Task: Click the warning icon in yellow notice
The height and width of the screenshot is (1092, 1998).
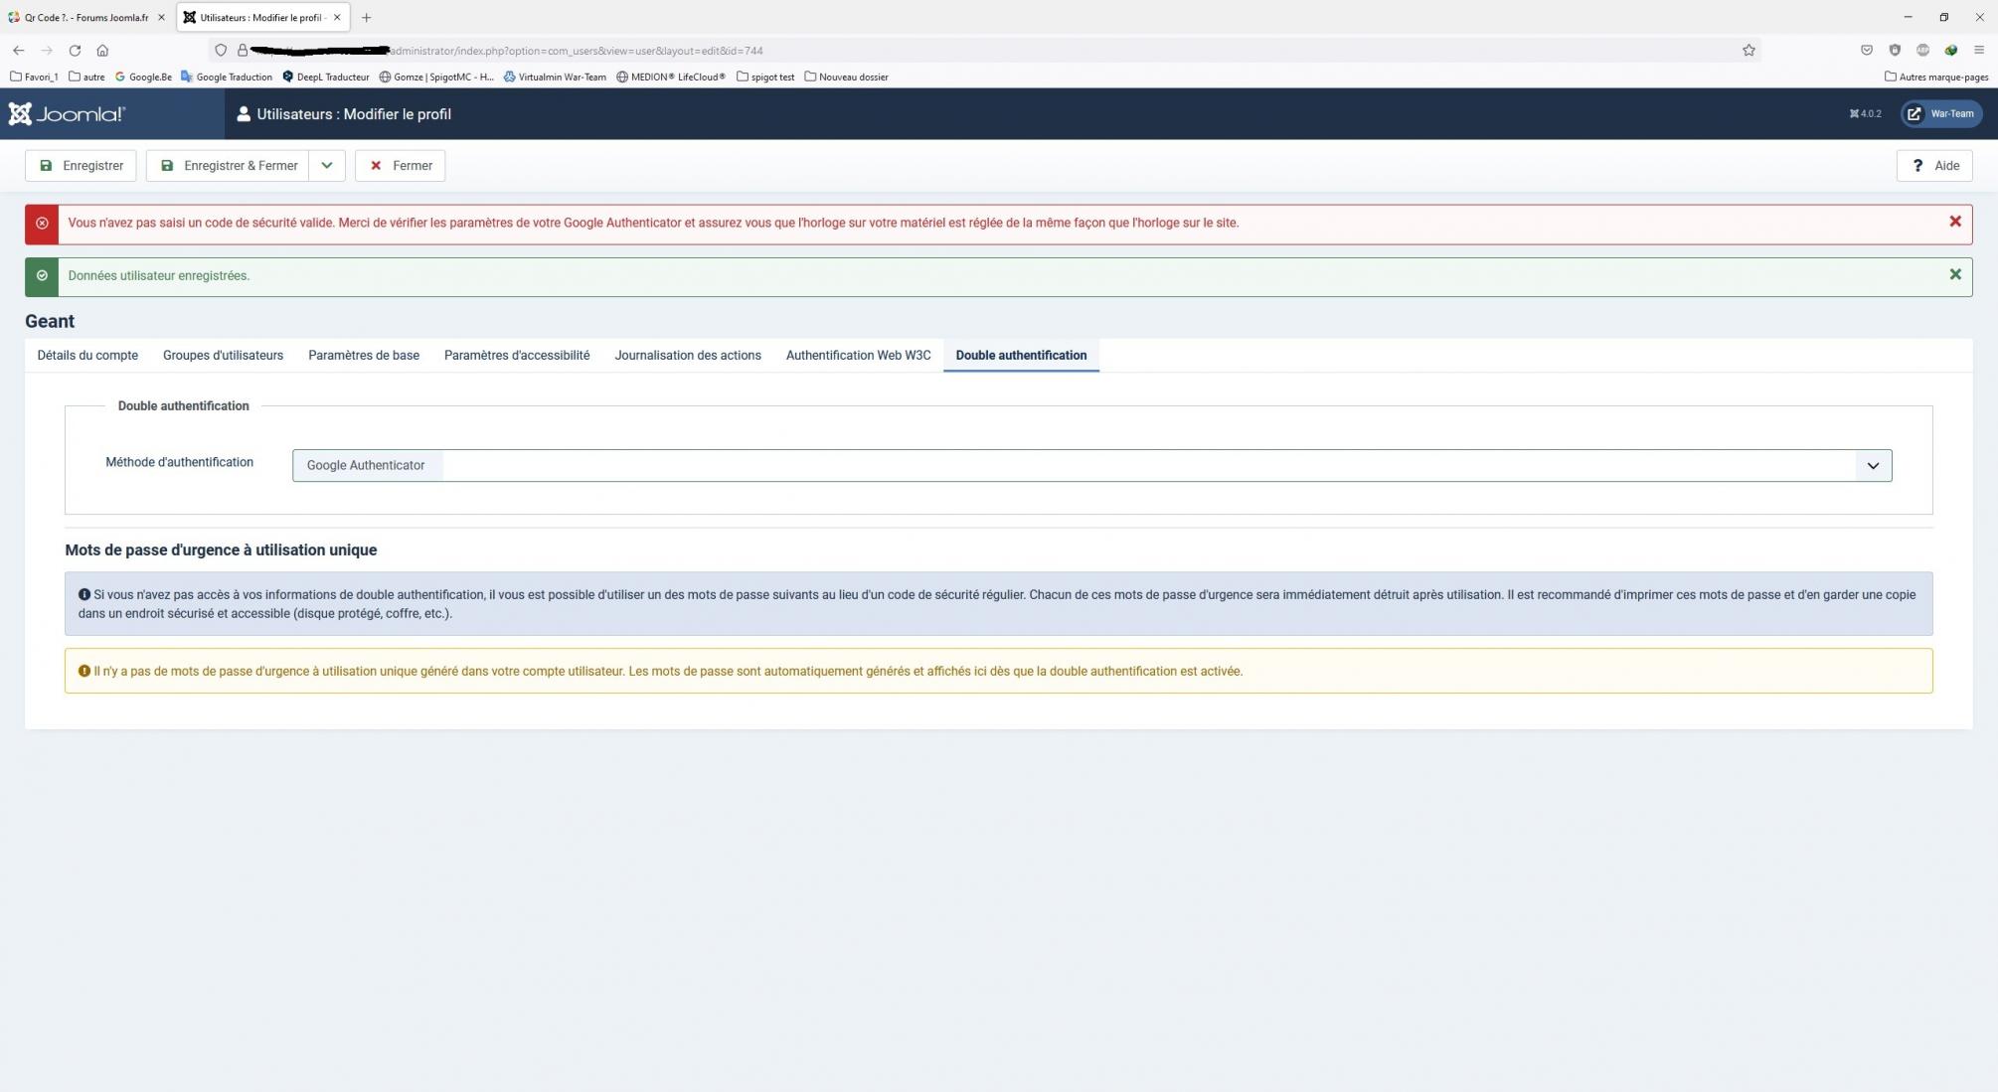Action: [84, 672]
